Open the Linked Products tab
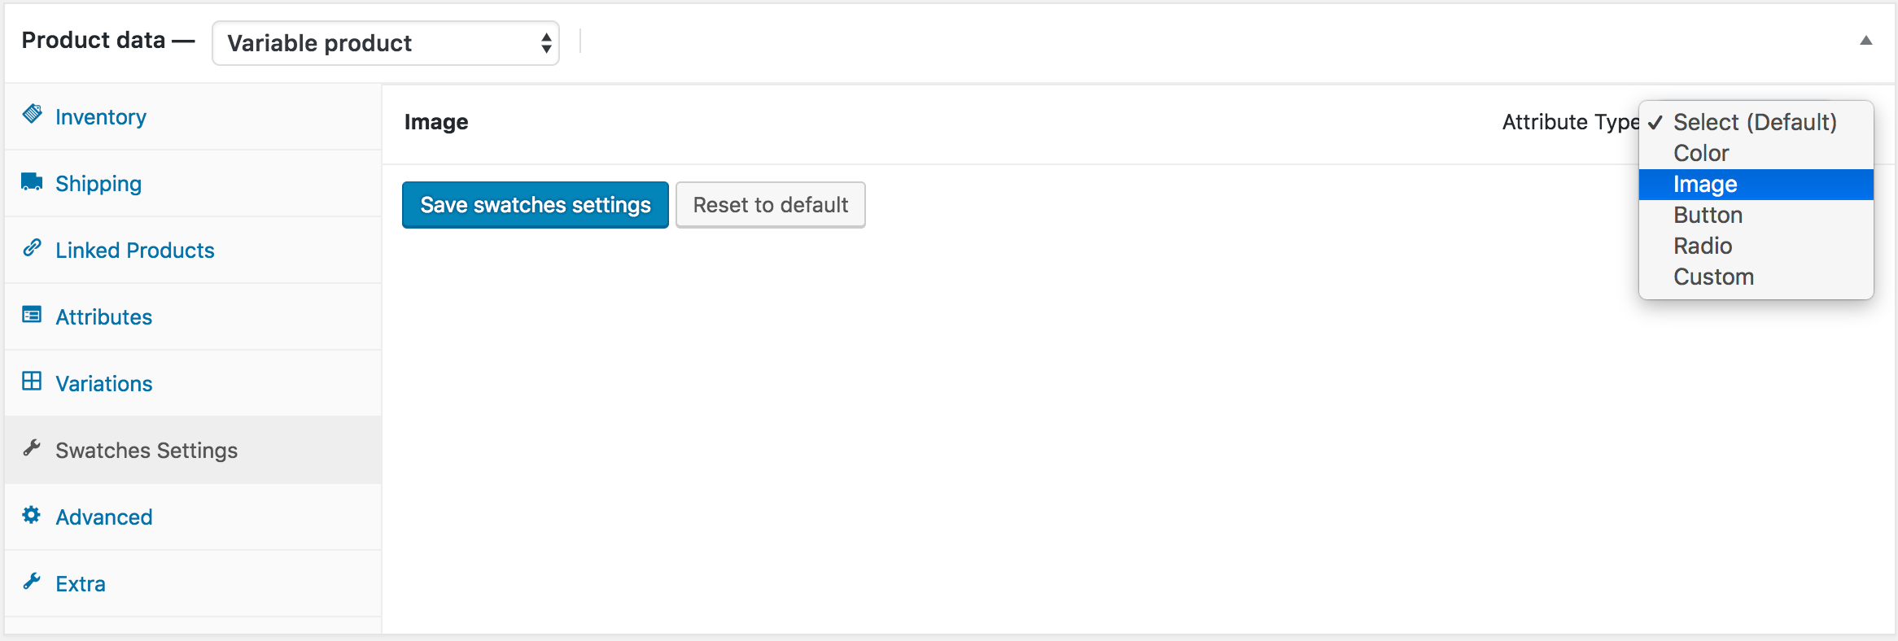 135,251
